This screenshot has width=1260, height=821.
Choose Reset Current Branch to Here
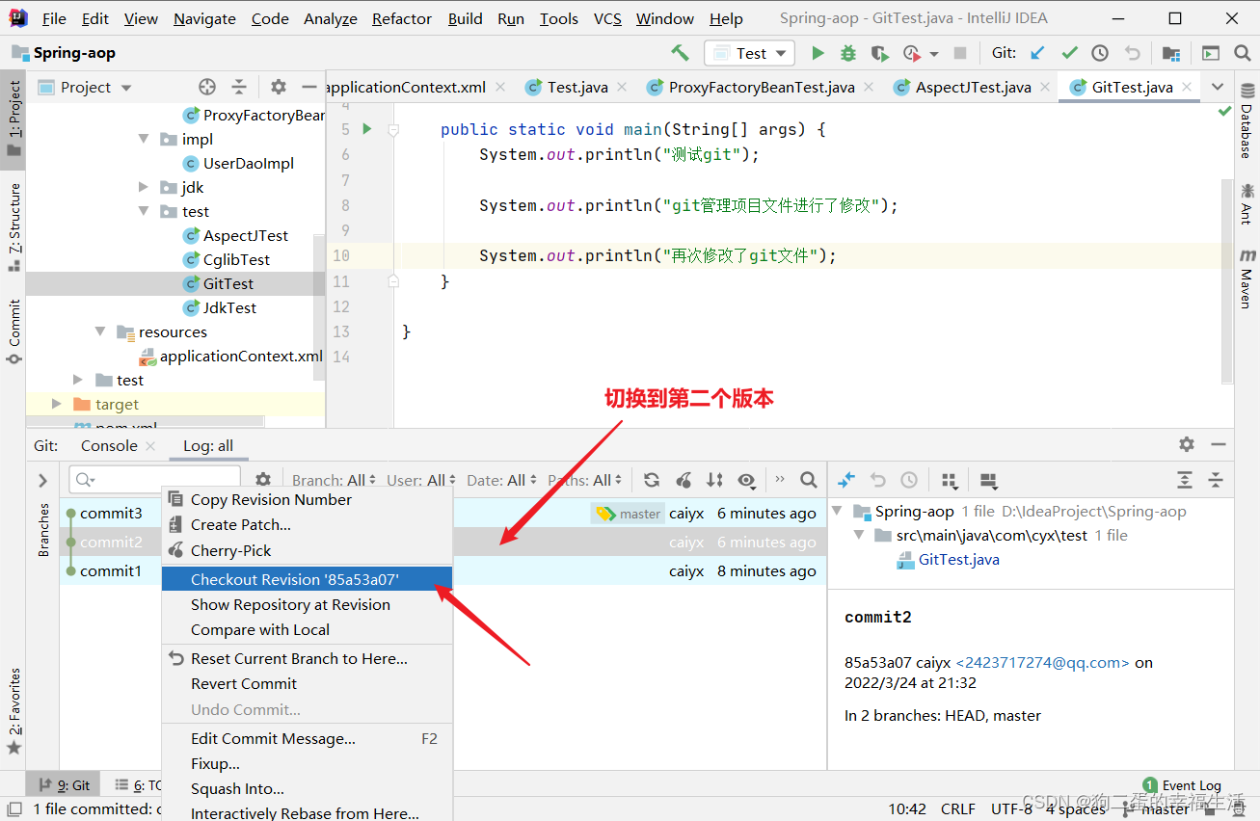[307, 658]
